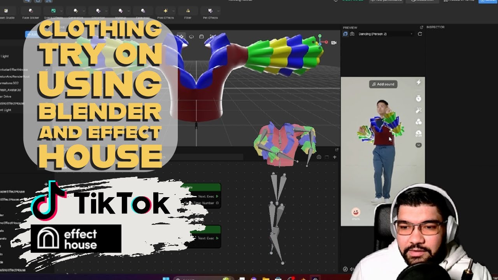
Task: Toggle the flash icon in preview
Action: pyautogui.click(x=419, y=82)
